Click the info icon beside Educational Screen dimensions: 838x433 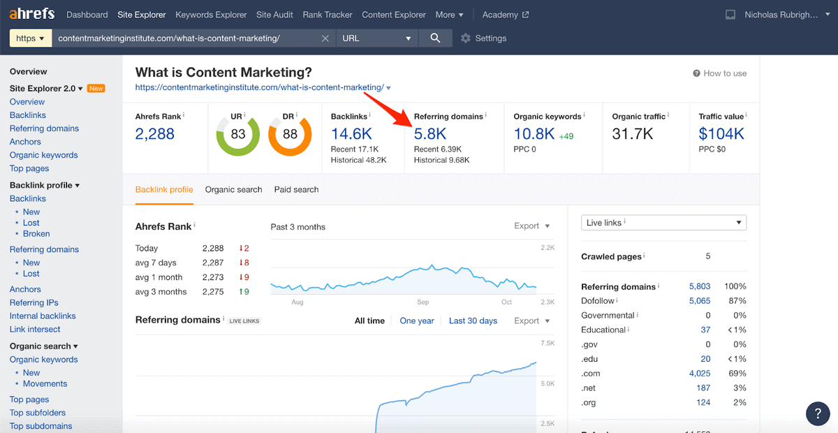pyautogui.click(x=629, y=330)
